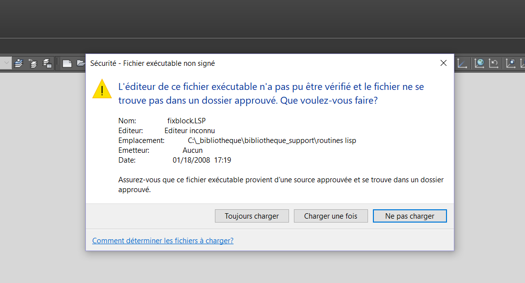Click the UCS Previous icon
The height and width of the screenshot is (283, 525).
[494, 63]
